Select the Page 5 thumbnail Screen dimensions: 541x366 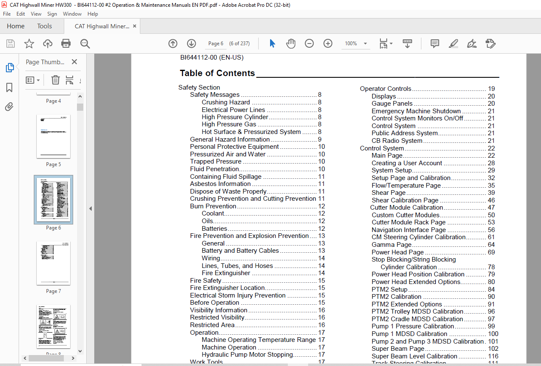point(54,136)
